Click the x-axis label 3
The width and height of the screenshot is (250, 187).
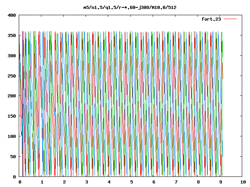coord(87,182)
